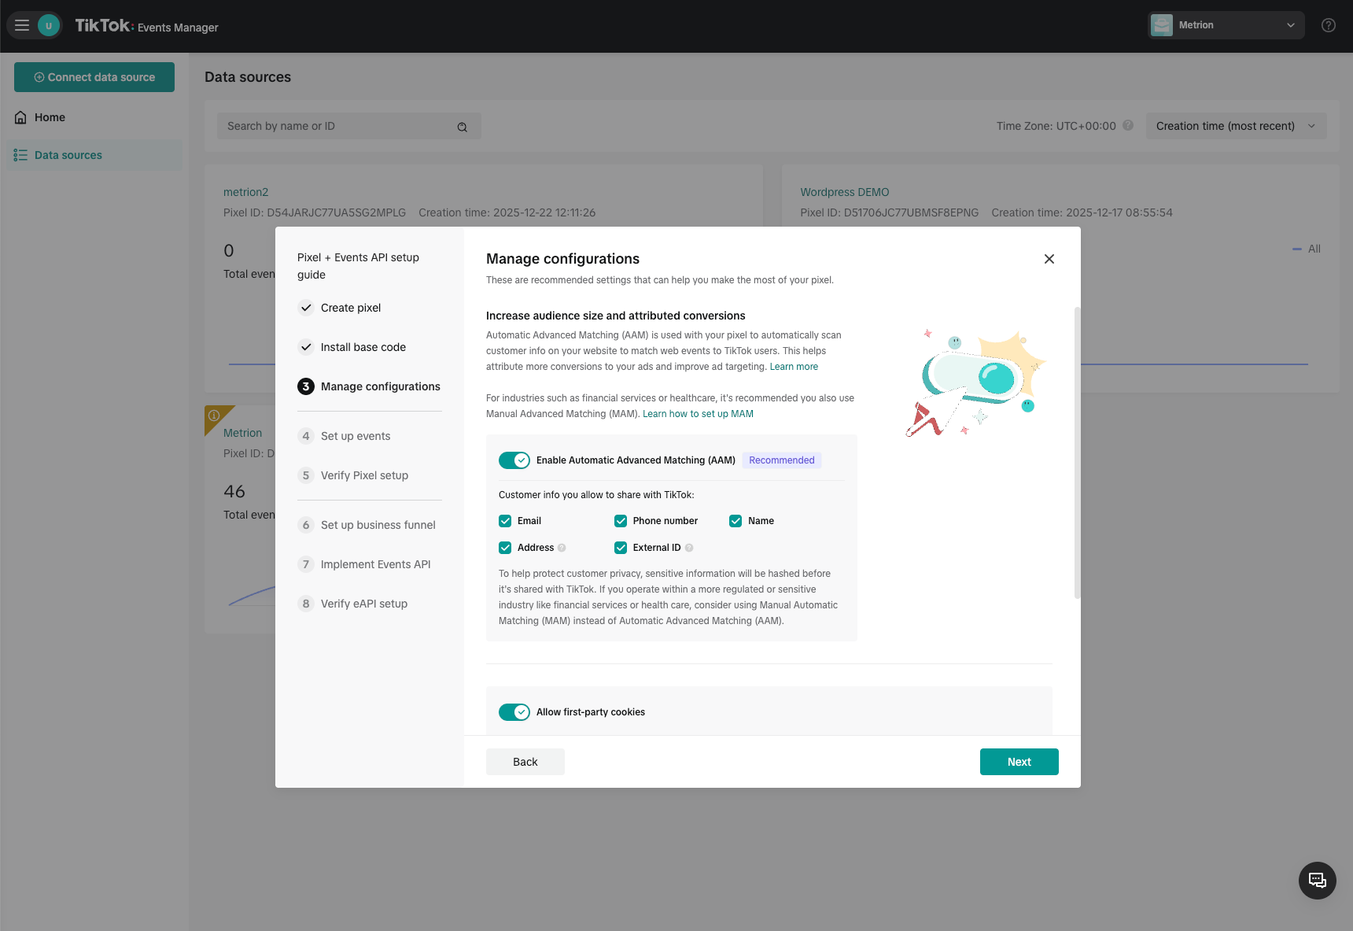Uncheck the Email checkbox
The image size is (1353, 931).
[505, 521]
